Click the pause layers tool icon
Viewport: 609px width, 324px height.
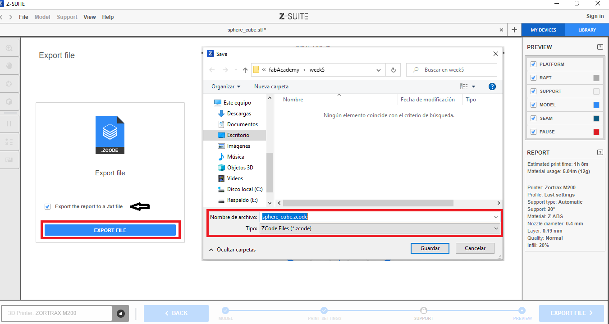[9, 123]
